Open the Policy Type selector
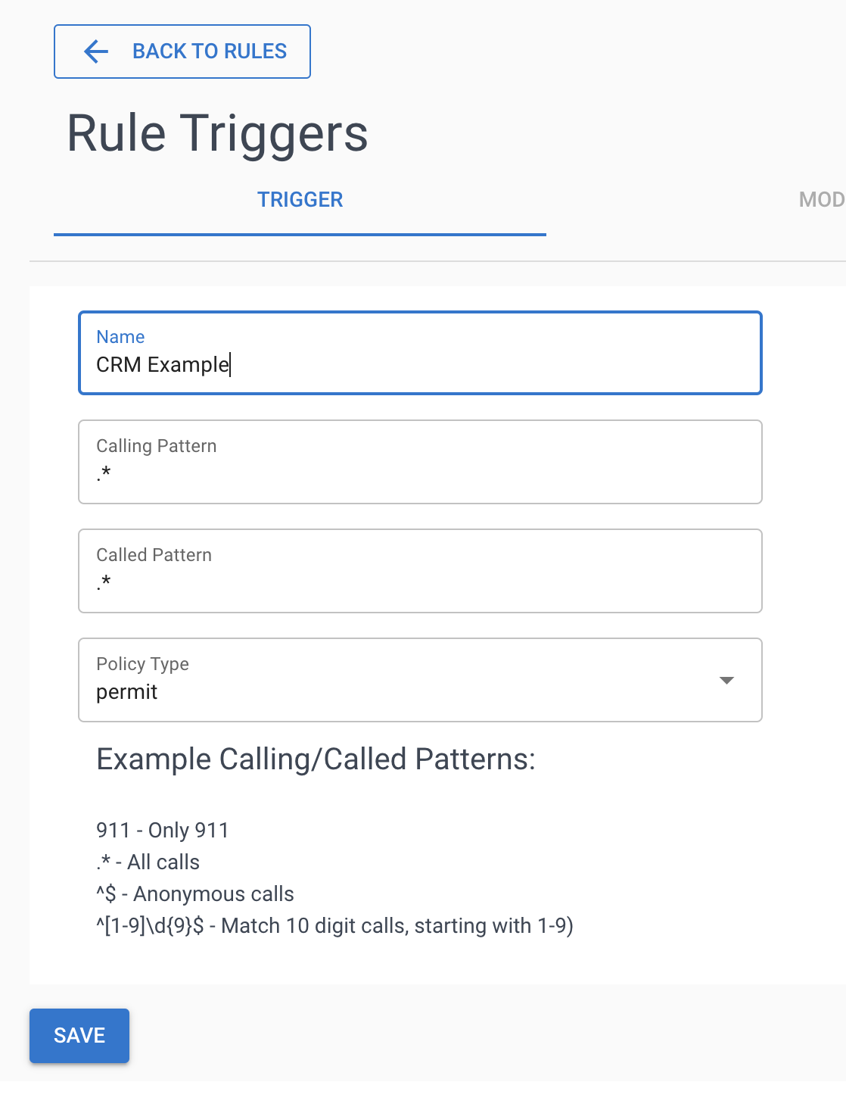This screenshot has height=1107, width=846. tap(421, 680)
